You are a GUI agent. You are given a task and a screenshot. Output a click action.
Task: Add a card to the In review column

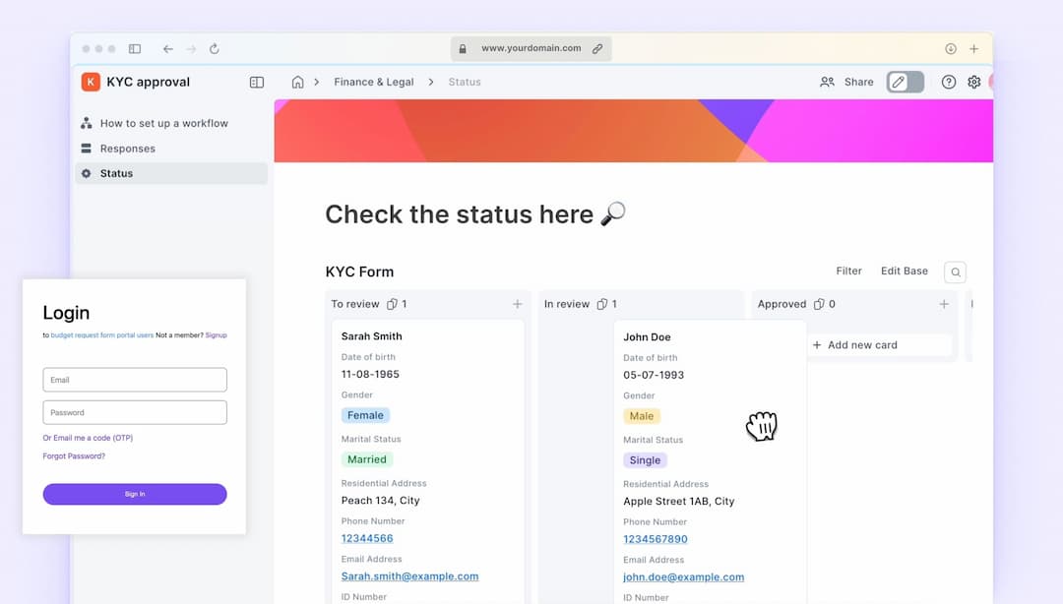(x=728, y=304)
